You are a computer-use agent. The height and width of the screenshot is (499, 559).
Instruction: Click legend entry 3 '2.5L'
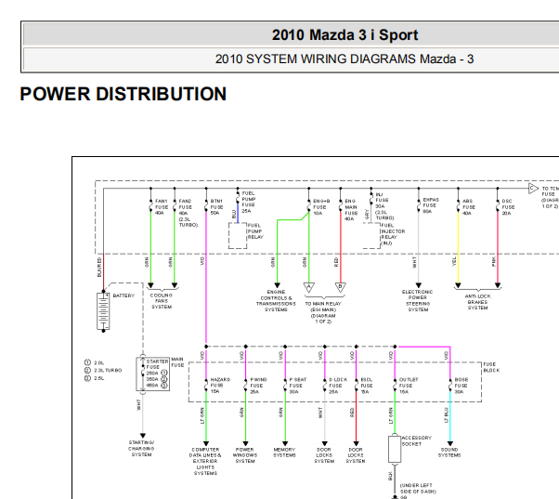click(94, 378)
